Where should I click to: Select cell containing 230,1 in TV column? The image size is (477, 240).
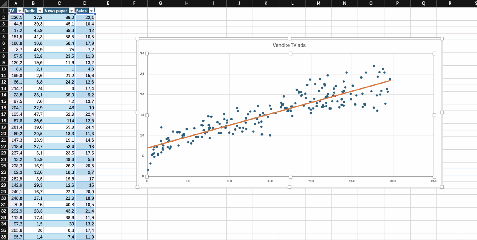coord(16,18)
